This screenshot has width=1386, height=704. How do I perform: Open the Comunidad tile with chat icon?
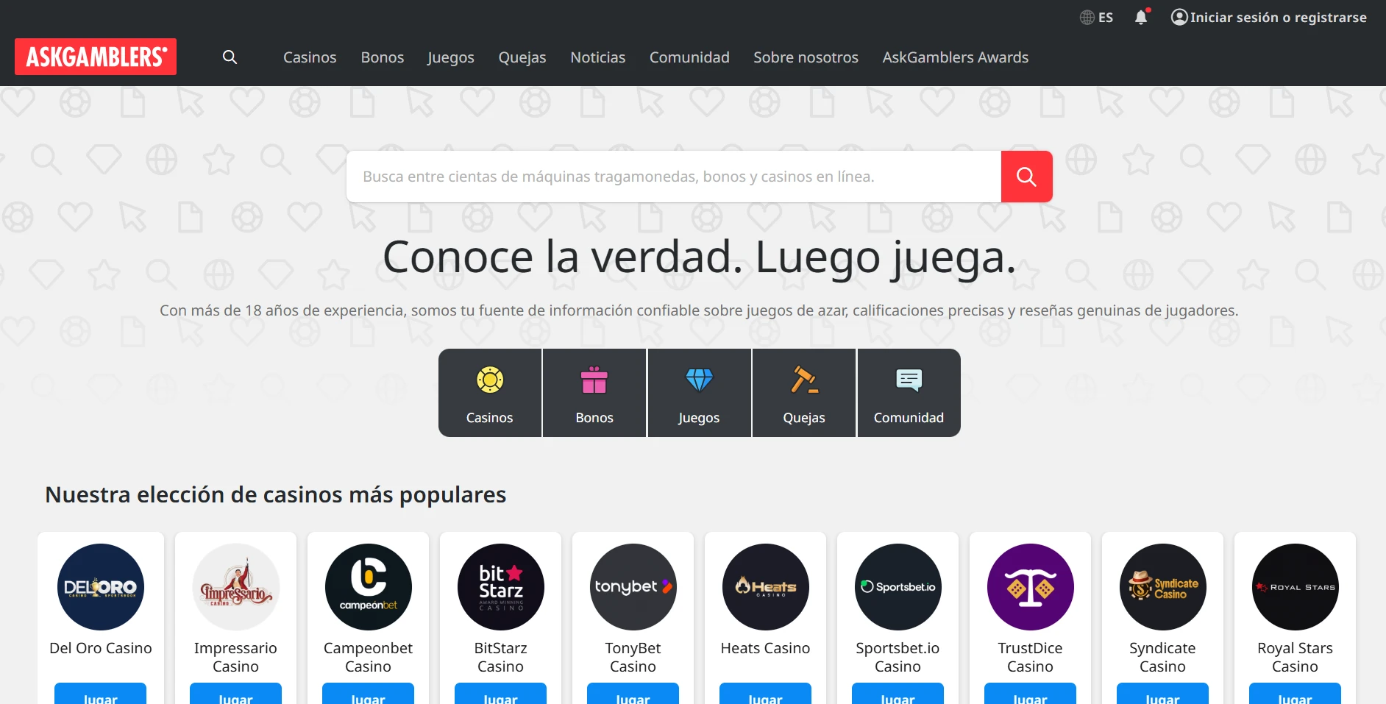(909, 393)
